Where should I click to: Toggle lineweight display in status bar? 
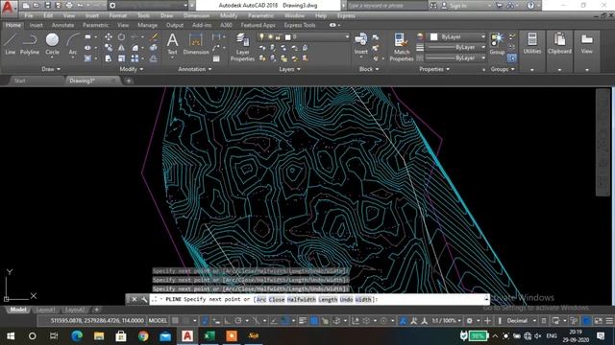point(303,321)
